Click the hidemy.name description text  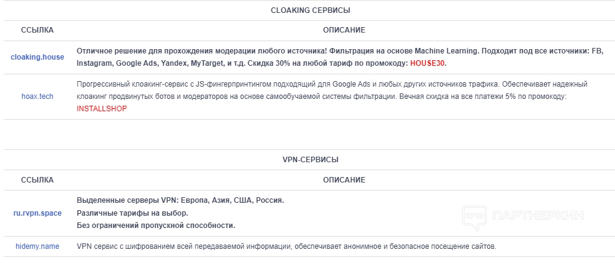(x=286, y=246)
